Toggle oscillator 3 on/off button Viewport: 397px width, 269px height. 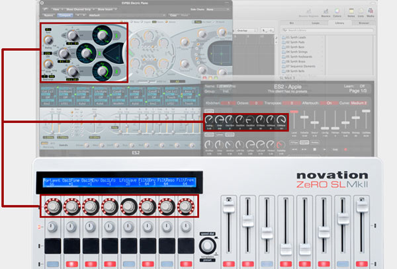(116, 72)
